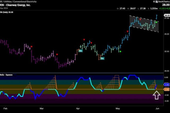
Task: Select the low value 27.38
Action: 143,8
